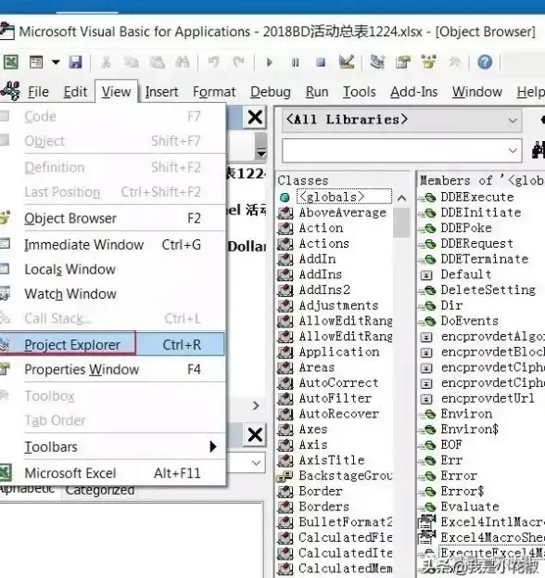
Task: Choose Object Browser from View menu
Action: pos(112,218)
